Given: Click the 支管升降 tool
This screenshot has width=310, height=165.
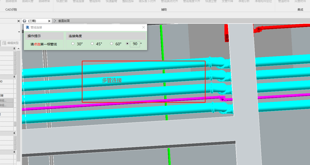Looking at the screenshot, I should click(227, 1).
